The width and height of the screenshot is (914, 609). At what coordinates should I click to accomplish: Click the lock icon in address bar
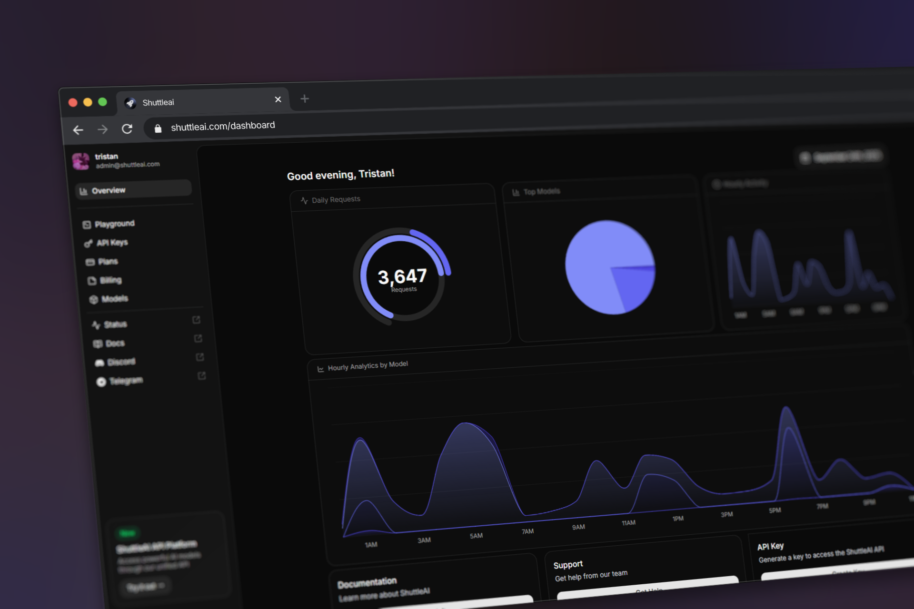click(x=158, y=128)
